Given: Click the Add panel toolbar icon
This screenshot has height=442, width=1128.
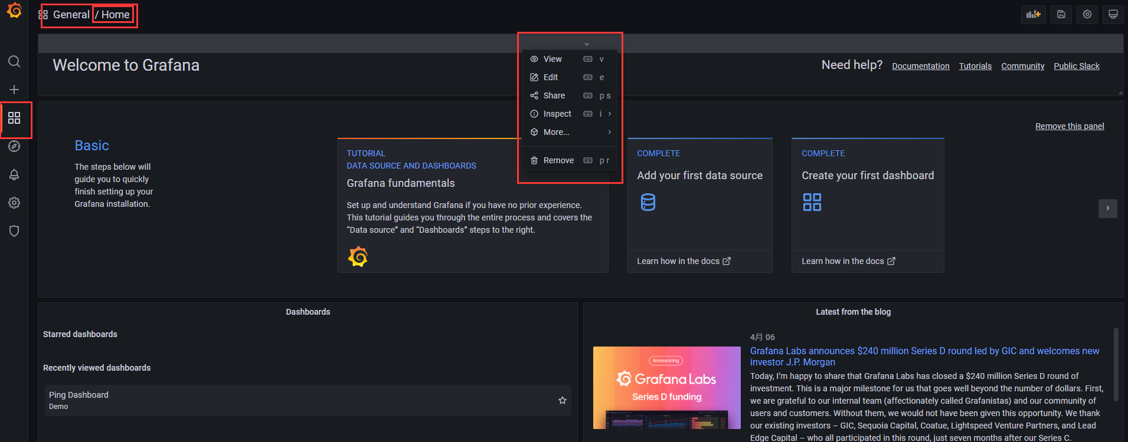Looking at the screenshot, I should 1034,14.
